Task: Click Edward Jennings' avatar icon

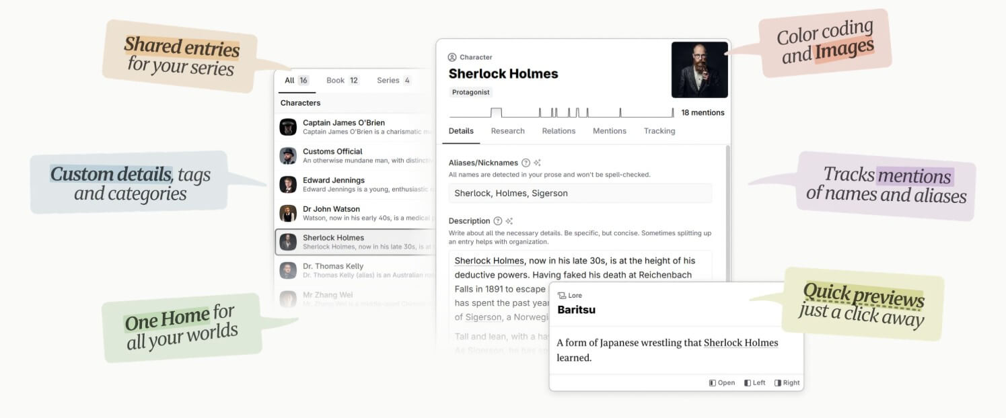Action: (288, 185)
